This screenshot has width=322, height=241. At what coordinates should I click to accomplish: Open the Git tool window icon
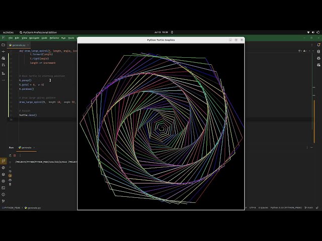click(x=4, y=201)
